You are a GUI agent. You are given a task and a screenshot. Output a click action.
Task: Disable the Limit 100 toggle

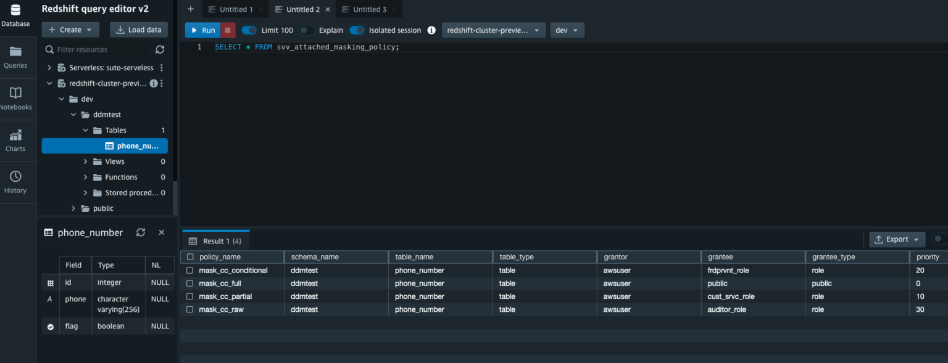pos(248,30)
